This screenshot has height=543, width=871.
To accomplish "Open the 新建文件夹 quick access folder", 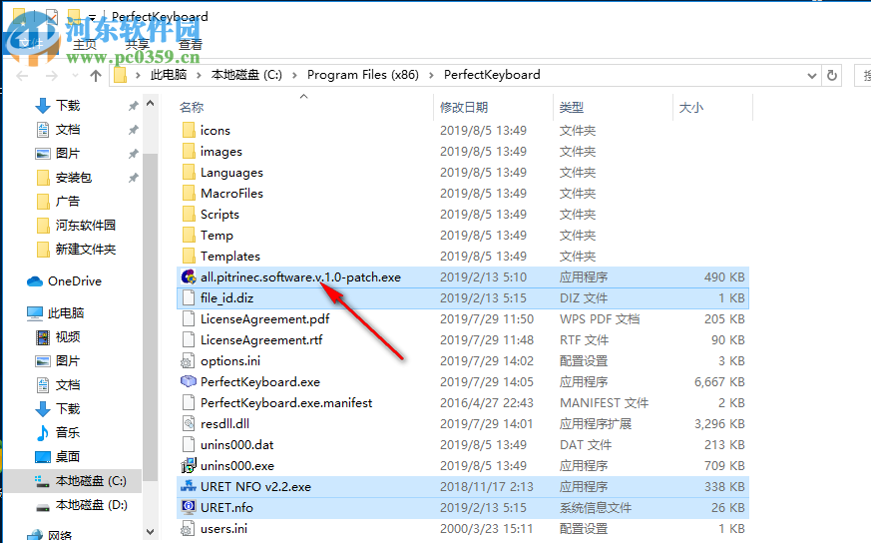I will tap(85, 249).
